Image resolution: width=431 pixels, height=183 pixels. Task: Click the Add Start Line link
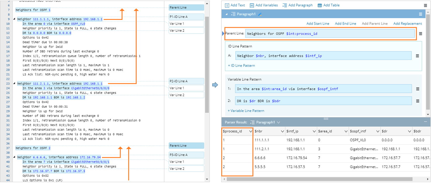[318, 24]
